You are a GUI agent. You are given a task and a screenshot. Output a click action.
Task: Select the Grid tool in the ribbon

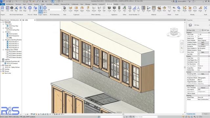[x=20, y=9]
